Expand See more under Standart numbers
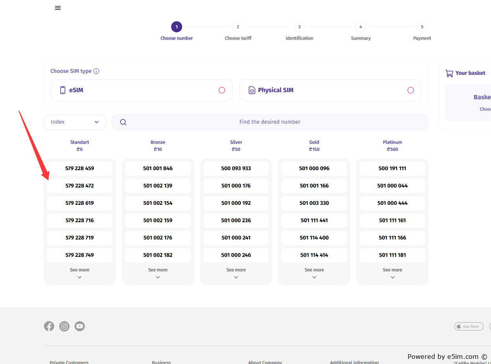The image size is (491, 364). (x=79, y=273)
